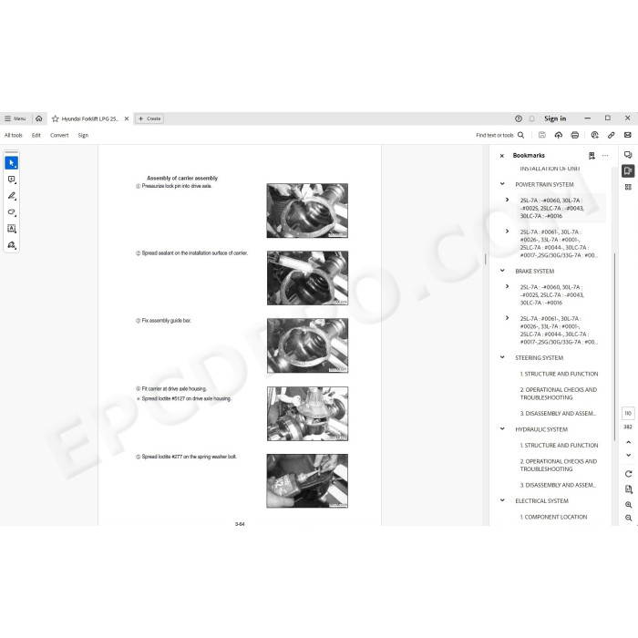Viewport: 638px width, 638px height.
Task: Click the current page number box
Action: 628,414
